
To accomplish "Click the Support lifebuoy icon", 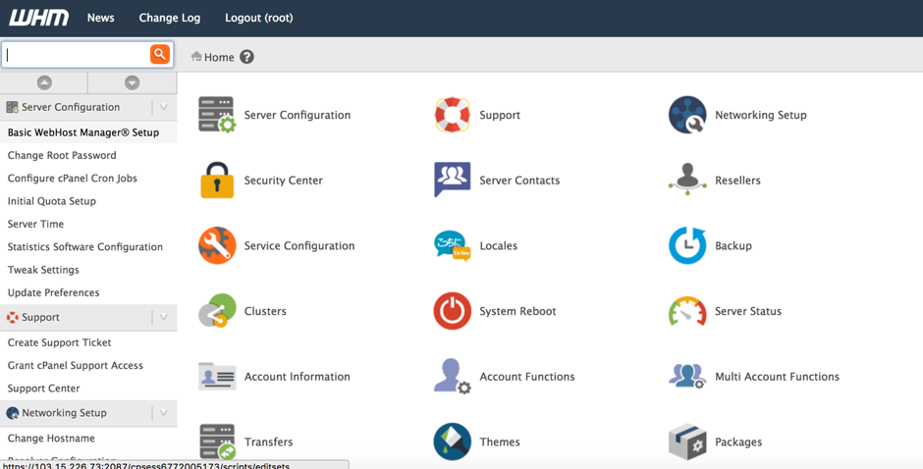I will 452,115.
